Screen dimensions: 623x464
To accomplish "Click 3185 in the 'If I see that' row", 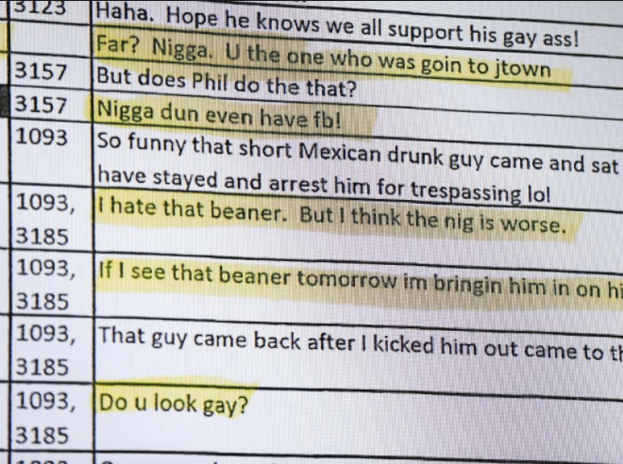I will tap(42, 302).
